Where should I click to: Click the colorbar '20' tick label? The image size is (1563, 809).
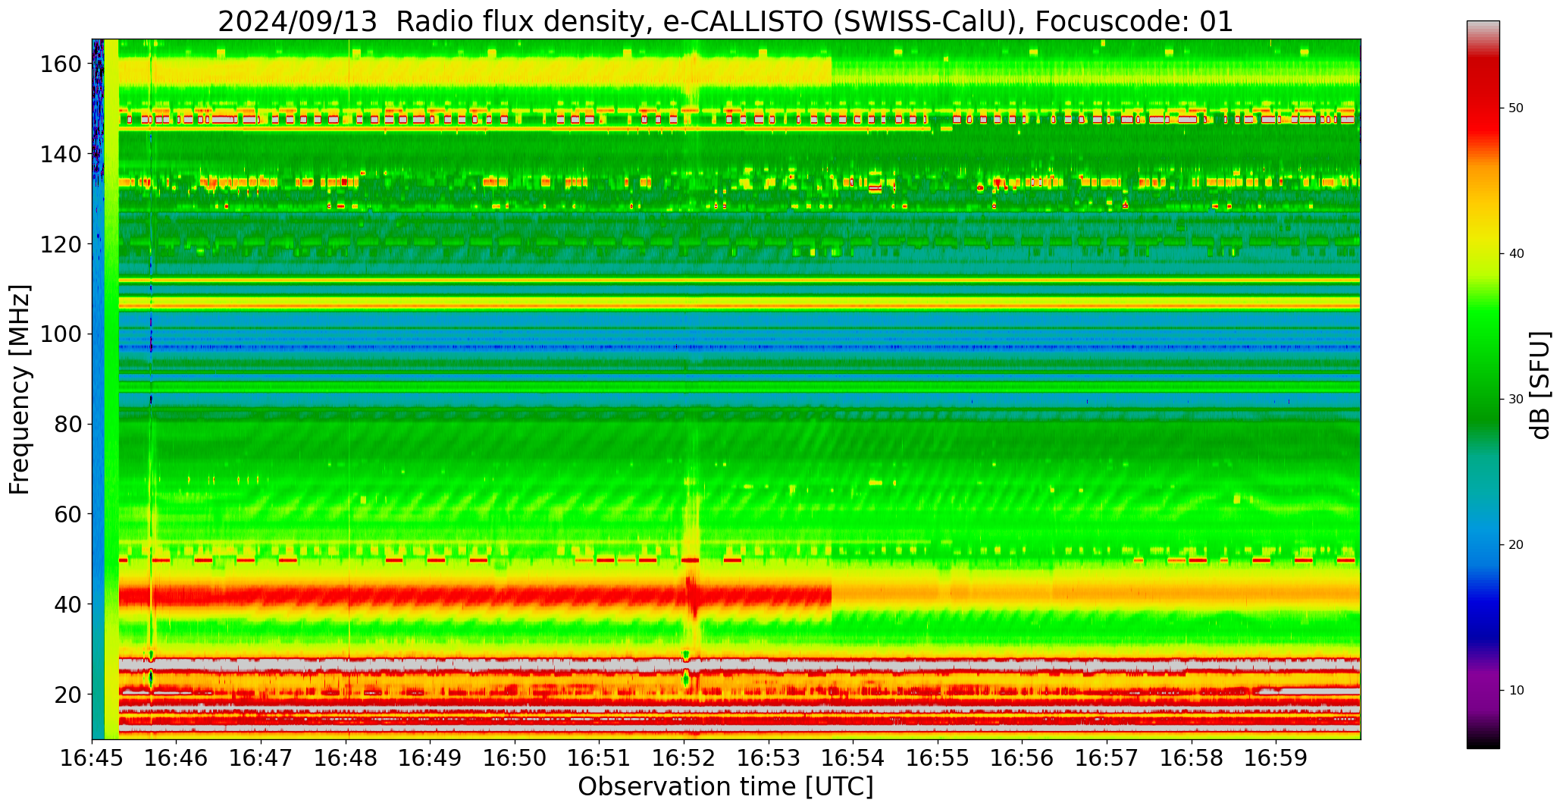[x=1516, y=545]
